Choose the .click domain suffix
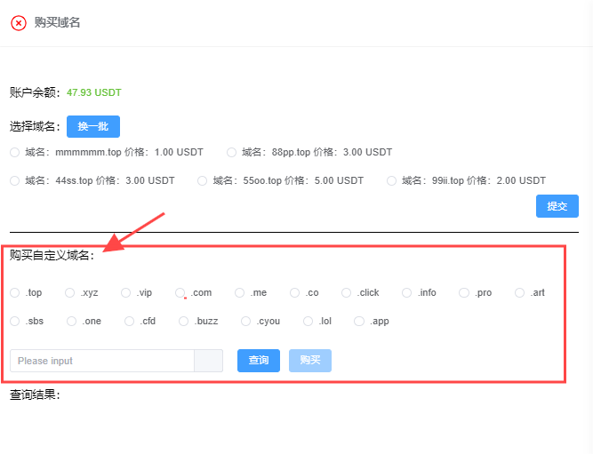This screenshot has height=454, width=593. [x=347, y=292]
